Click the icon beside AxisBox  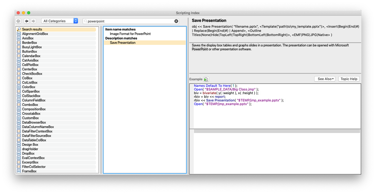[19, 38]
